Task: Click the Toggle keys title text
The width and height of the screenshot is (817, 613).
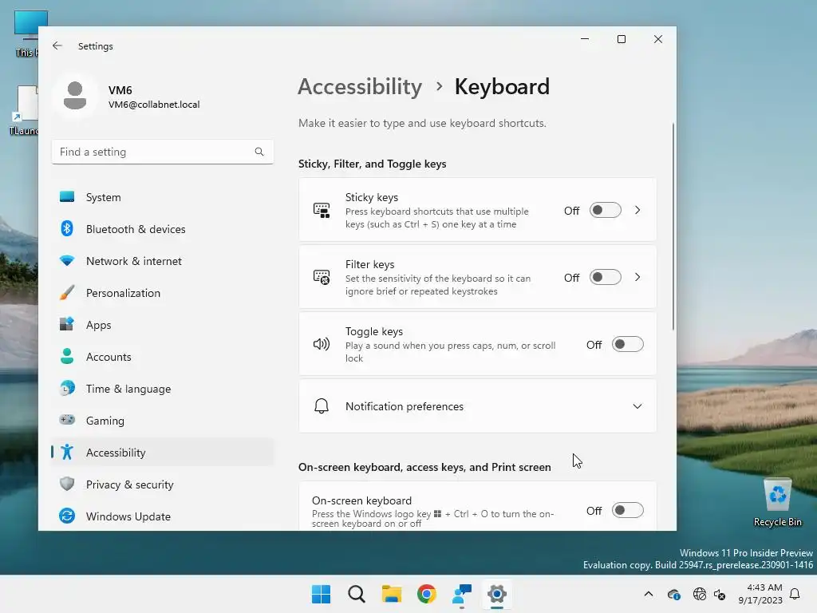Action: pos(374,331)
